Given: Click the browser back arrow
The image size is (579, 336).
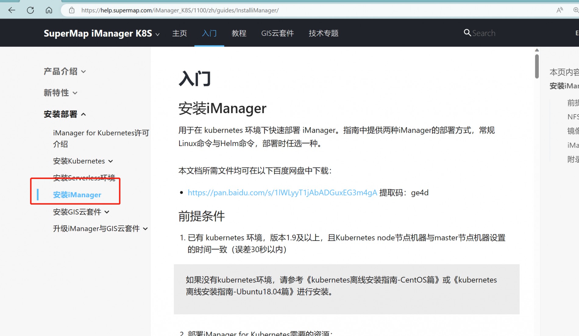Looking at the screenshot, I should [12, 10].
